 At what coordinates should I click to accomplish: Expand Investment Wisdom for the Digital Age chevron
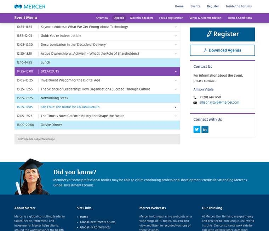tap(176, 81)
